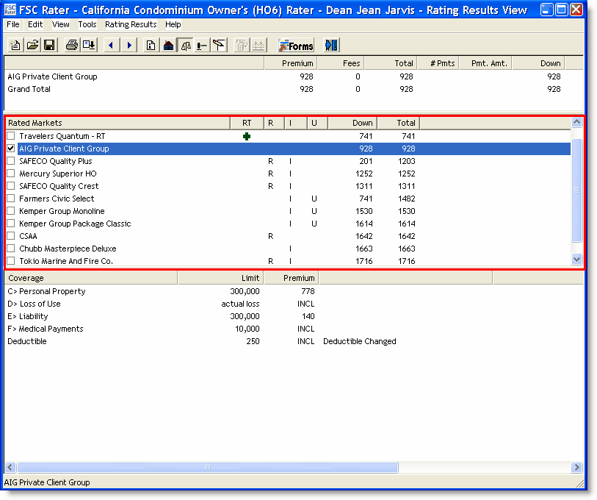Viewport: 597px width, 500px height.
Task: Go back with the left arrow icon
Action: click(111, 46)
